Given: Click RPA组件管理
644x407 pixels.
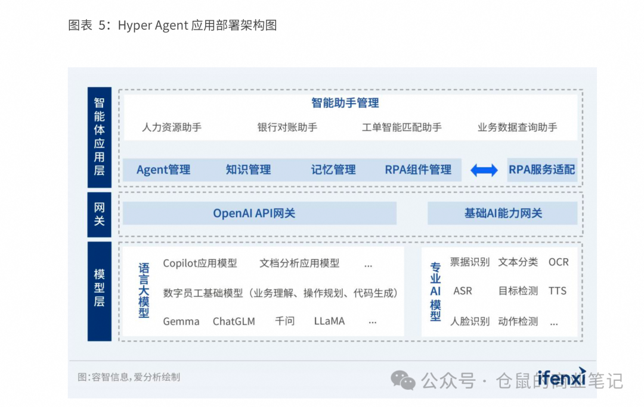Looking at the screenshot, I should click(x=418, y=170).
